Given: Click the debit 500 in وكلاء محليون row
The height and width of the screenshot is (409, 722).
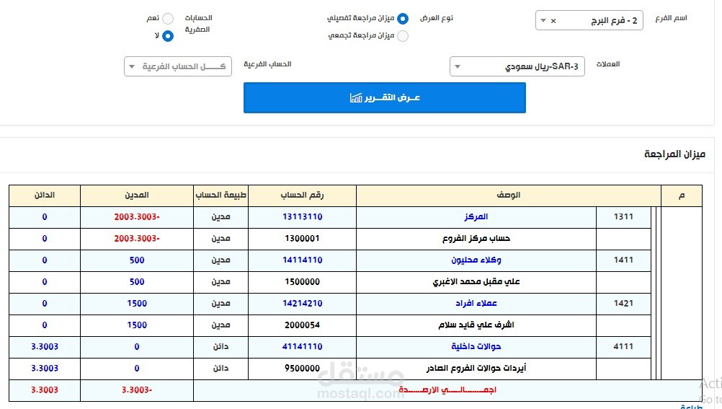Looking at the screenshot, I should point(137,260).
